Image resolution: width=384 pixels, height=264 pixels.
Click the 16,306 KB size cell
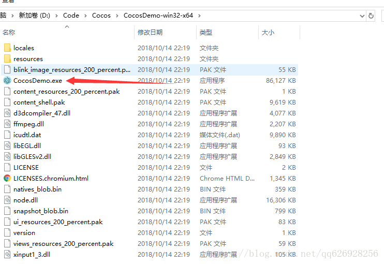pyautogui.click(x=281, y=200)
